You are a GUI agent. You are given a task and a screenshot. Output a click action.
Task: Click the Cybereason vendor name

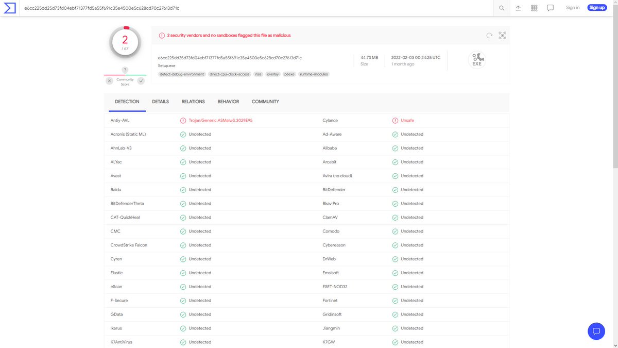pos(334,245)
